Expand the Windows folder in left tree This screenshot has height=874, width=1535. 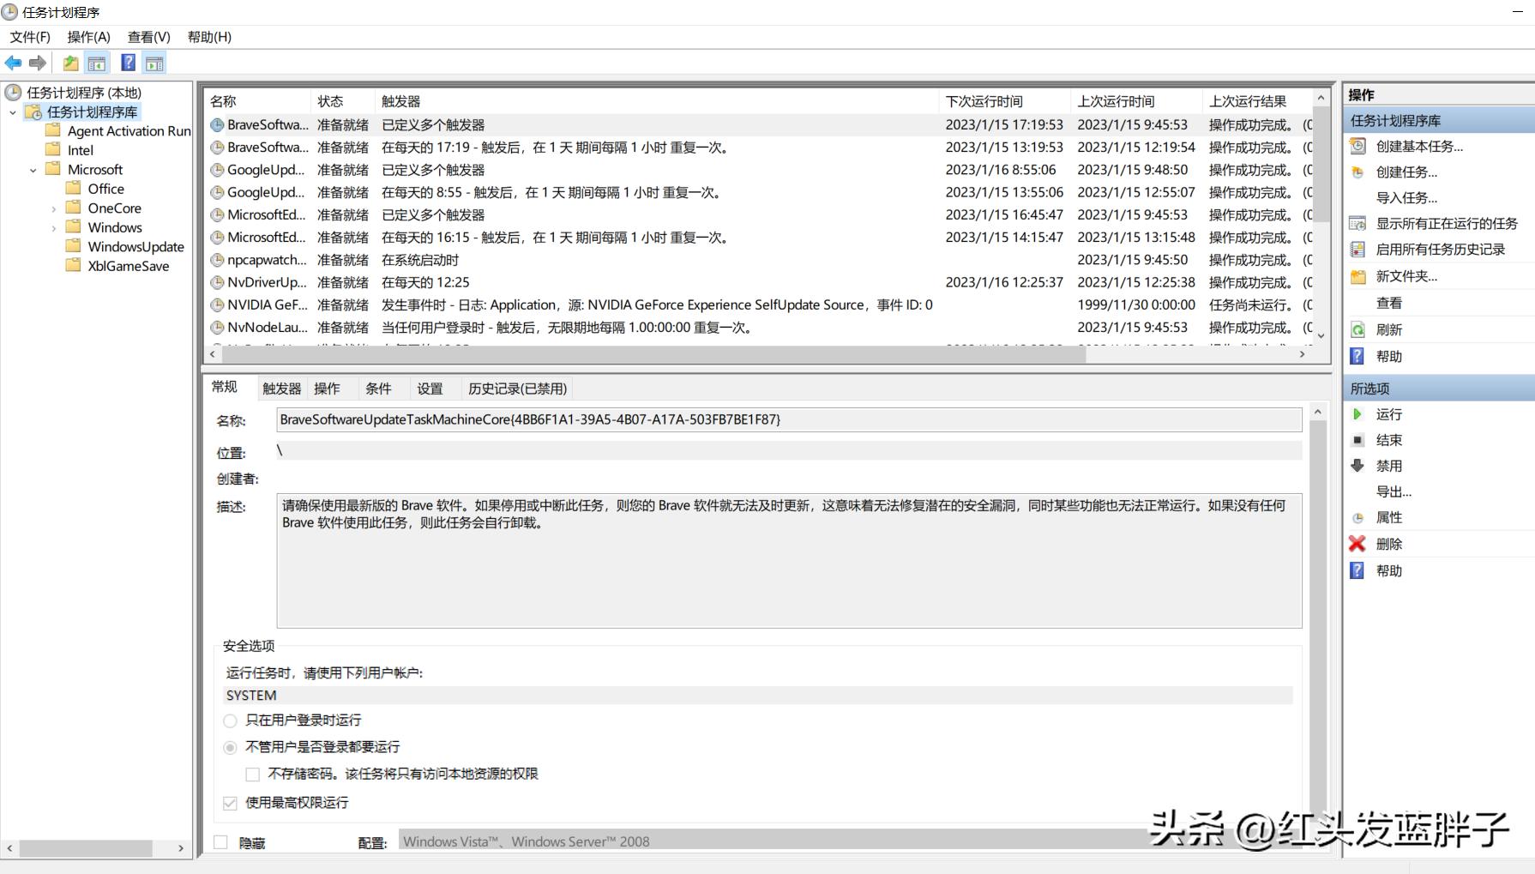coord(53,226)
